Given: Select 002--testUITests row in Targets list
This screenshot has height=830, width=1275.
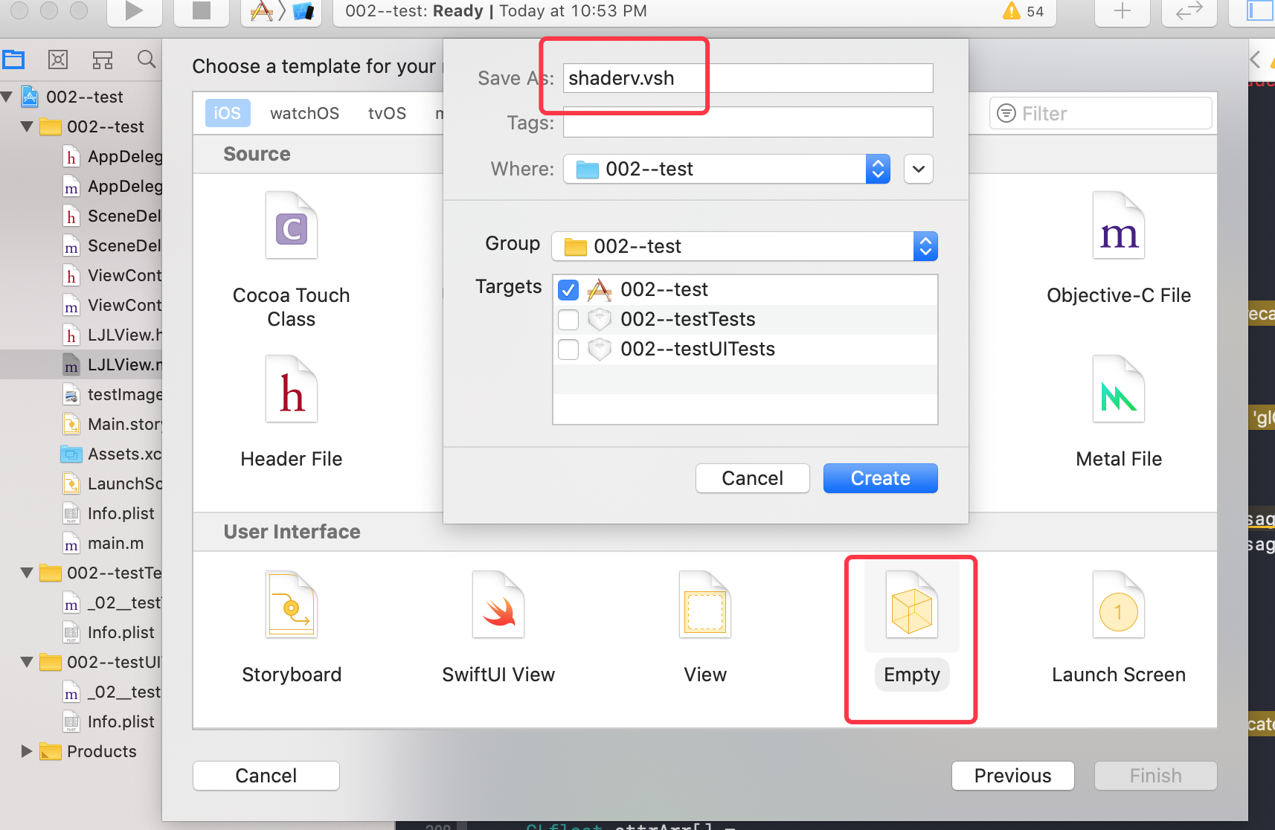Looking at the screenshot, I should point(745,350).
